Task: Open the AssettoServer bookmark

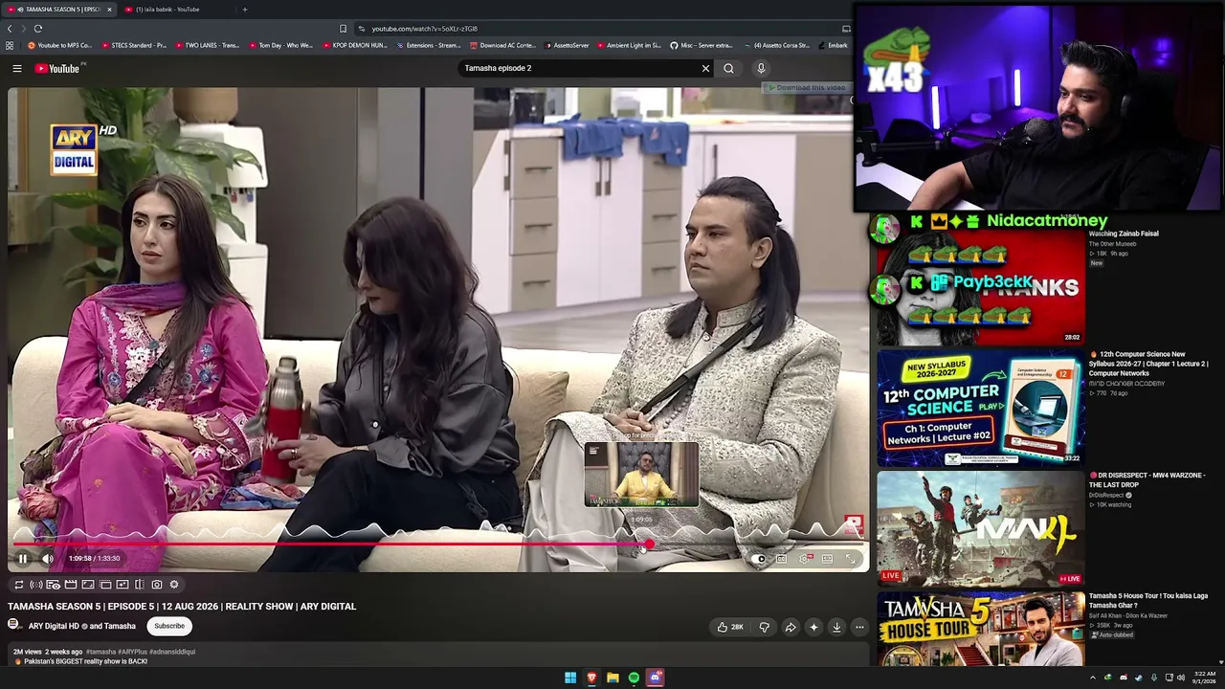Action: pyautogui.click(x=567, y=45)
